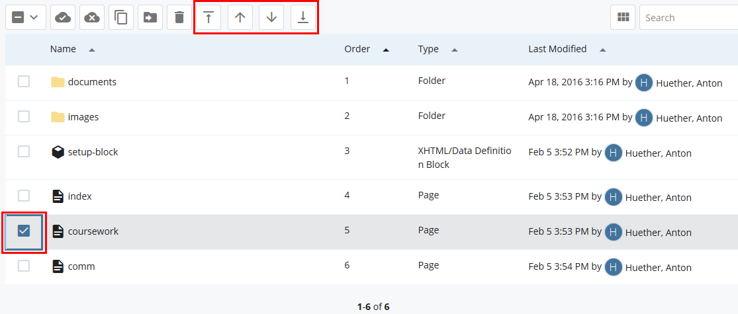Uncheck the coursework page checkbox
Screen dimensions: 738x314
[x=24, y=231]
